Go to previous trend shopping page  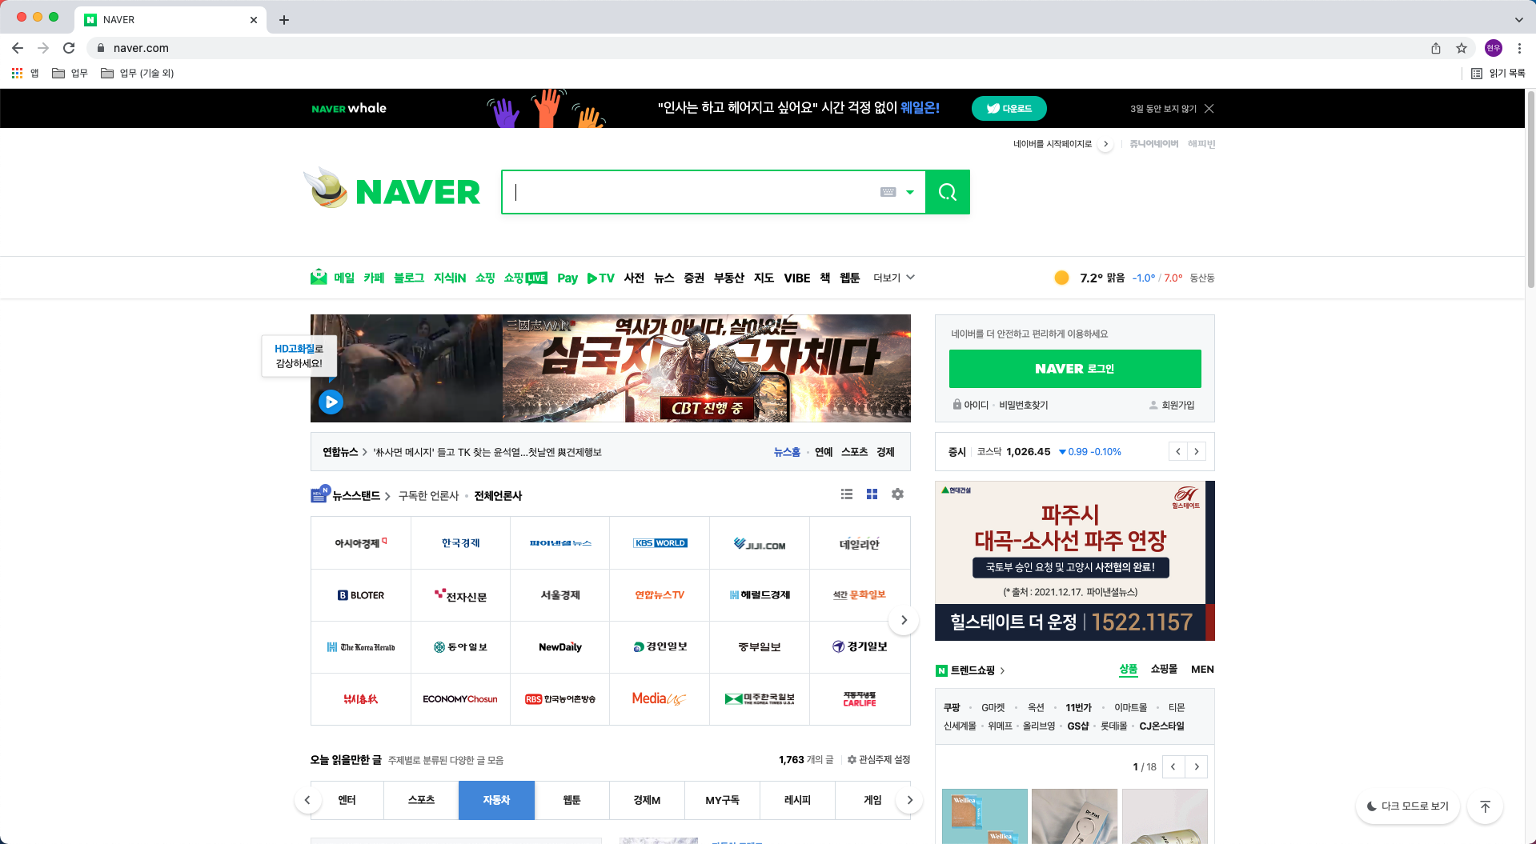[1173, 766]
